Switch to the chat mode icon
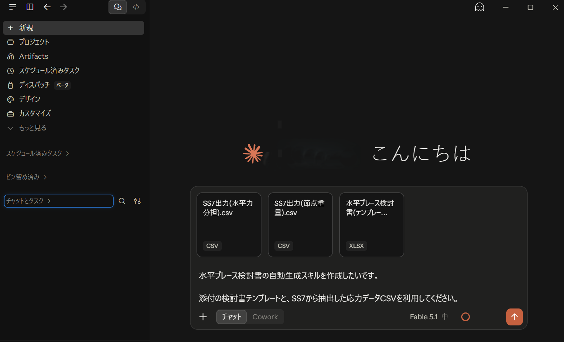The image size is (564, 342). [118, 7]
